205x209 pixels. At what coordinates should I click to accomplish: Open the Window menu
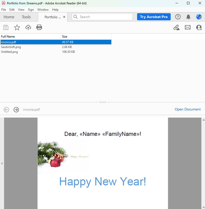43,10
